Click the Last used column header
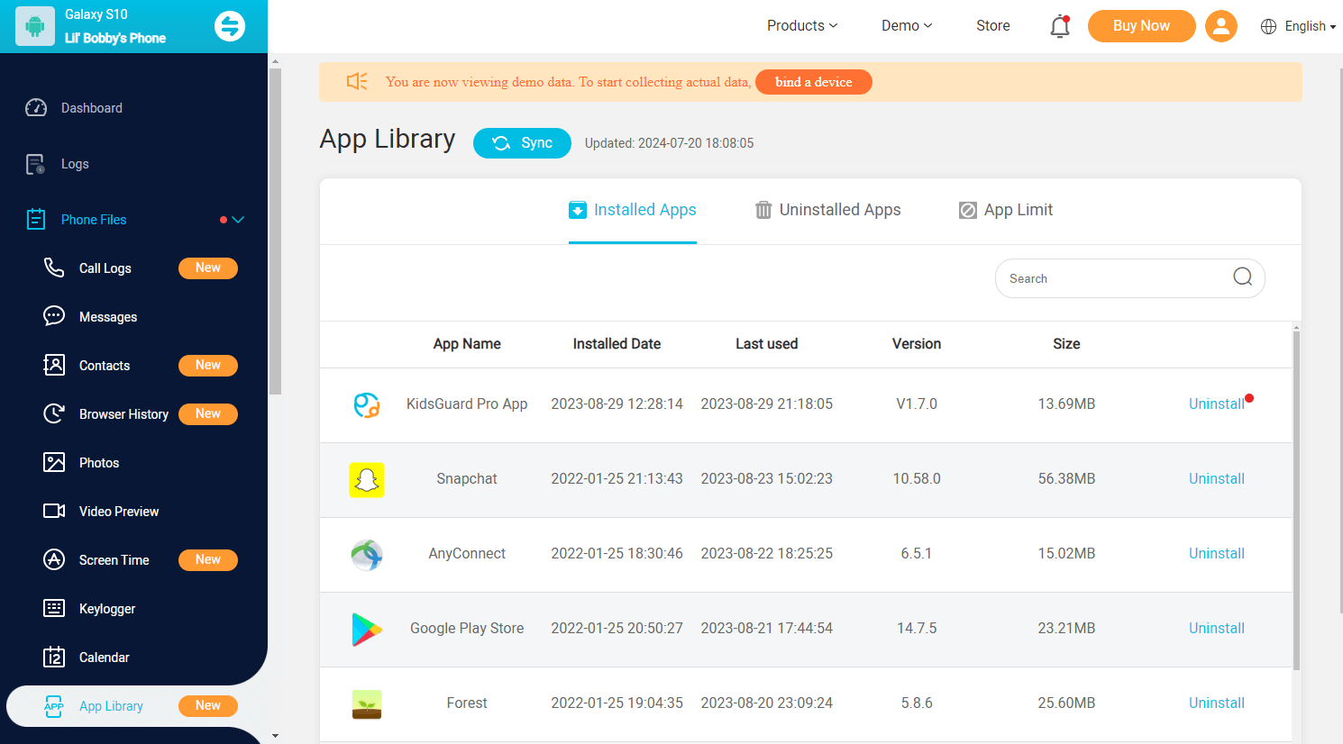The image size is (1343, 744). 766,344
